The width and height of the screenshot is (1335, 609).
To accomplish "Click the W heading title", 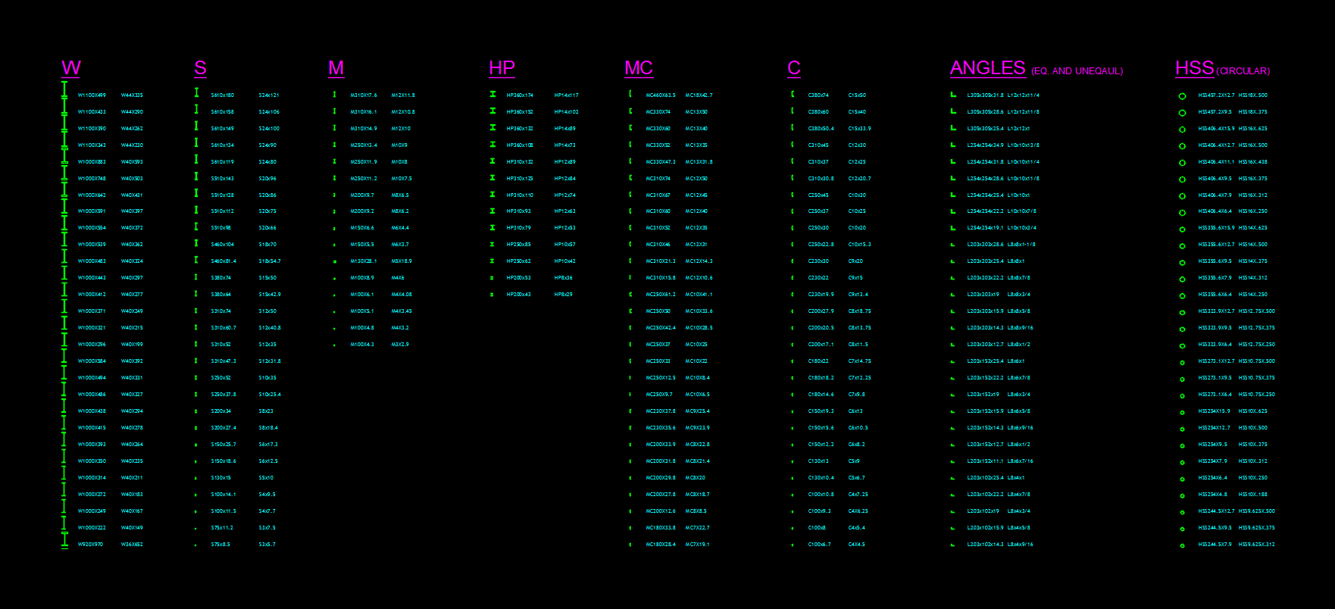I will click(x=71, y=68).
